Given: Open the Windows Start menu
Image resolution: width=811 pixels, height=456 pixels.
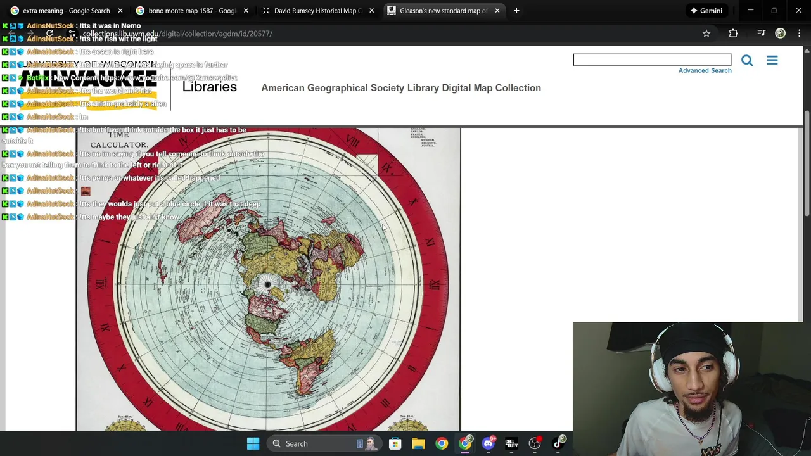Looking at the screenshot, I should tap(253, 443).
